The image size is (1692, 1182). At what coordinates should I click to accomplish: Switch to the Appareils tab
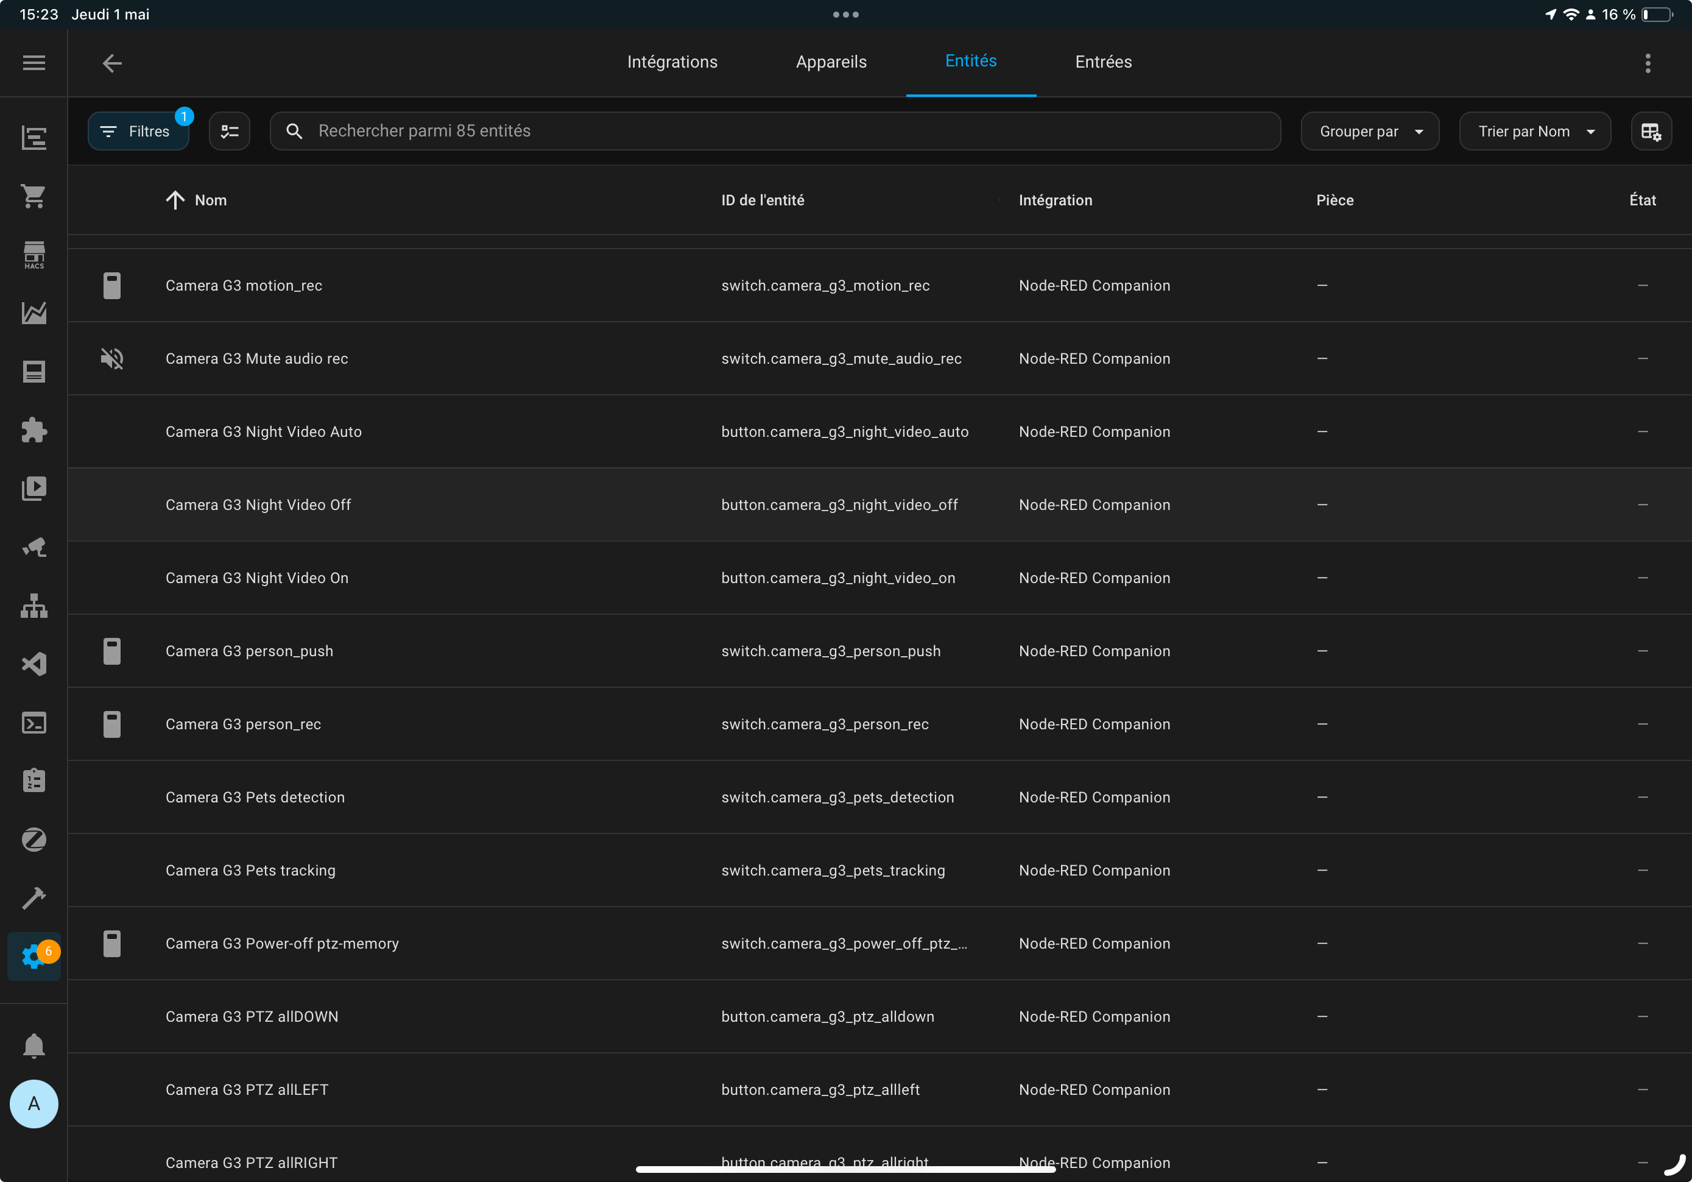(831, 62)
